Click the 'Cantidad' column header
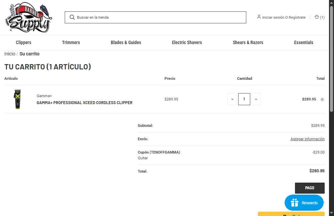Screen dimensions: 334x216 tap(245, 78)
